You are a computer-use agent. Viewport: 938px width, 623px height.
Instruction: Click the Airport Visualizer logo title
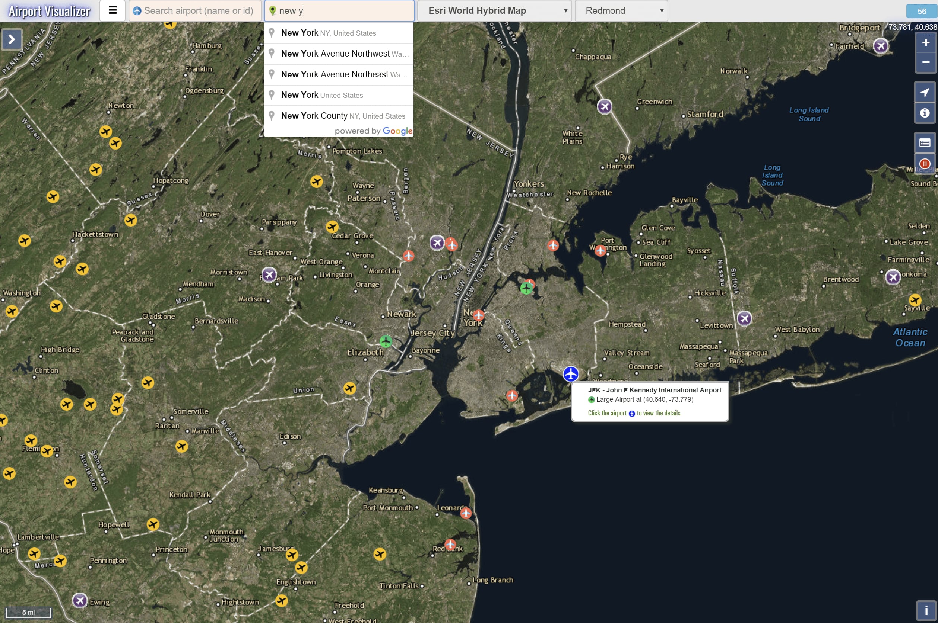coord(50,11)
